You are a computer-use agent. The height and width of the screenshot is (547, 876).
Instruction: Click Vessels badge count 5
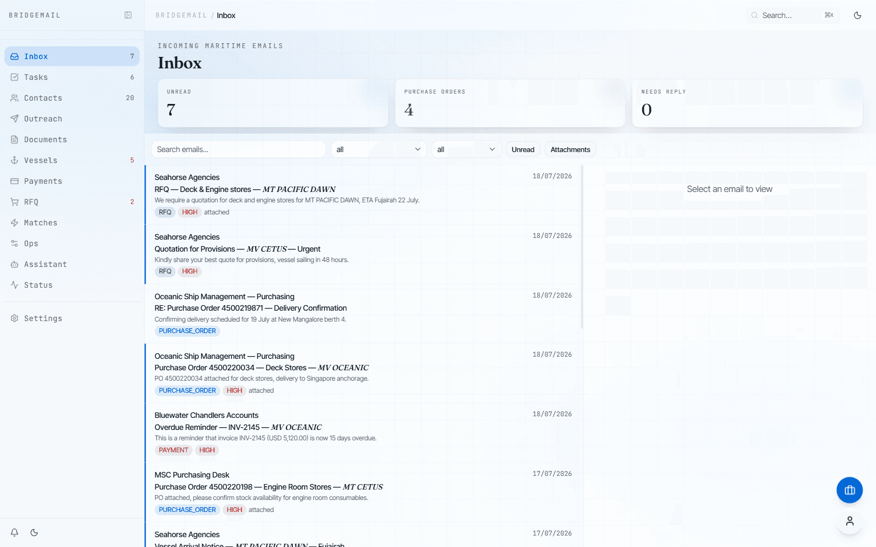pyautogui.click(x=132, y=160)
